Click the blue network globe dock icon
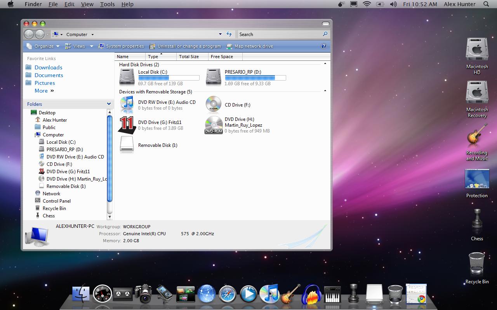This screenshot has height=310, width=497. click(207, 294)
